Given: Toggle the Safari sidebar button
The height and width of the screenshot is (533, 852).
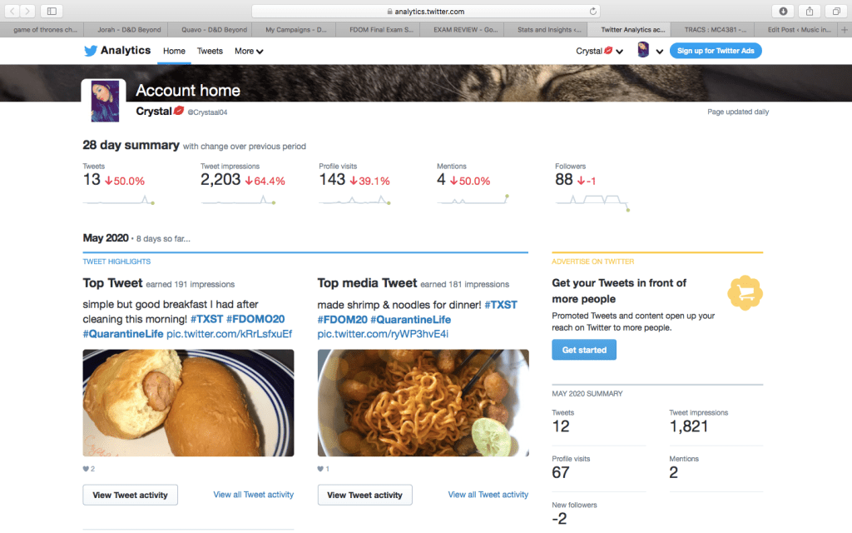Looking at the screenshot, I should coord(52,11).
